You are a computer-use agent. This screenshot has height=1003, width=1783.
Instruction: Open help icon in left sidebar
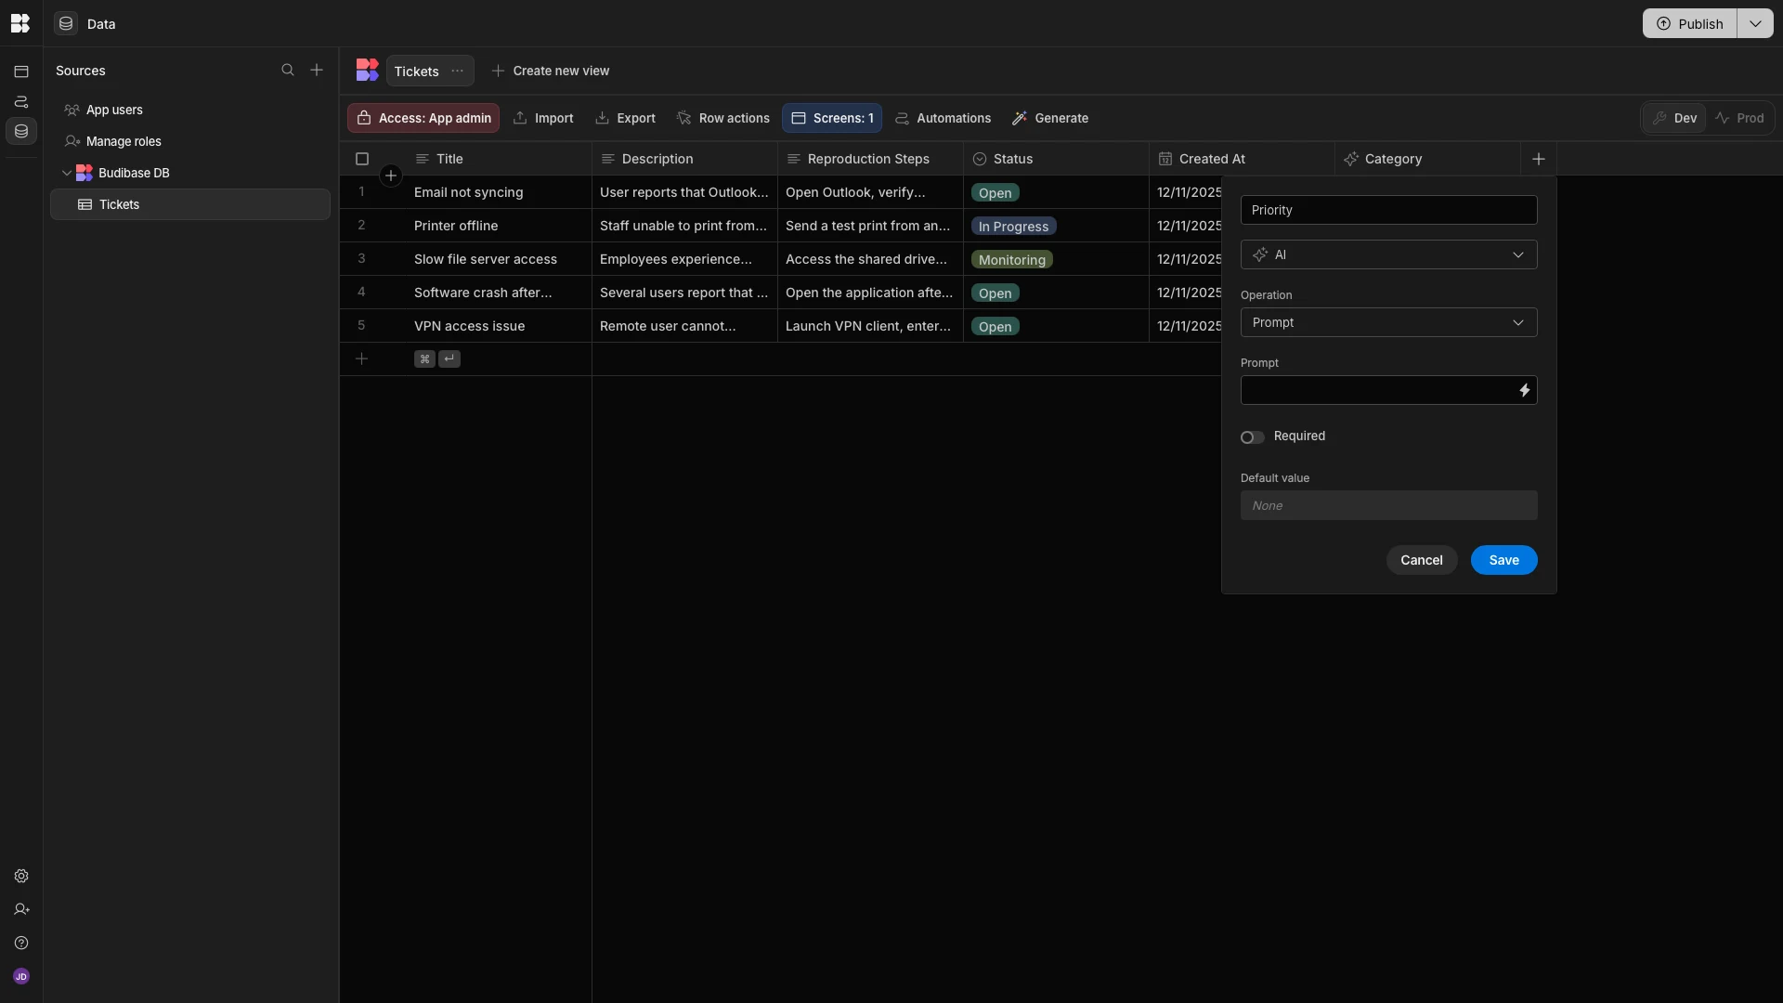pyautogui.click(x=21, y=944)
